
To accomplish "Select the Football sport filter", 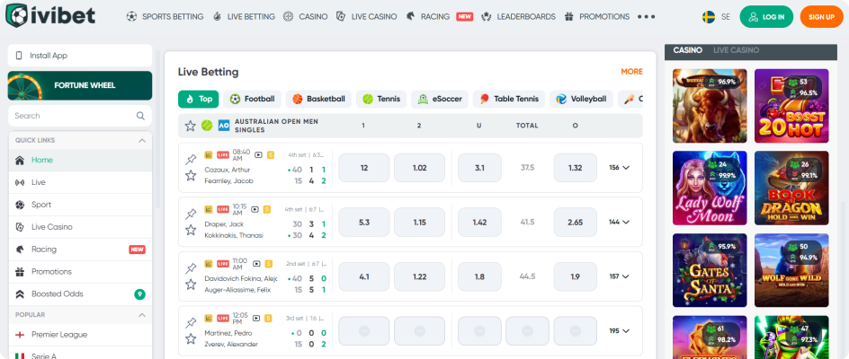I will click(253, 99).
